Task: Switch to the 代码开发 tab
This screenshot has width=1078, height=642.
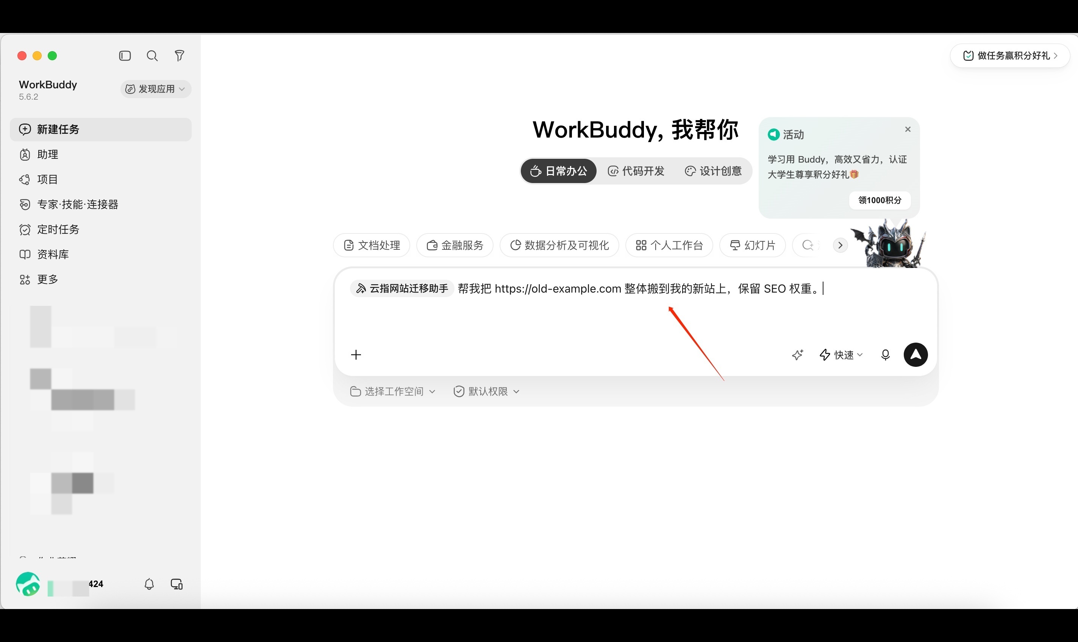Action: pos(636,171)
